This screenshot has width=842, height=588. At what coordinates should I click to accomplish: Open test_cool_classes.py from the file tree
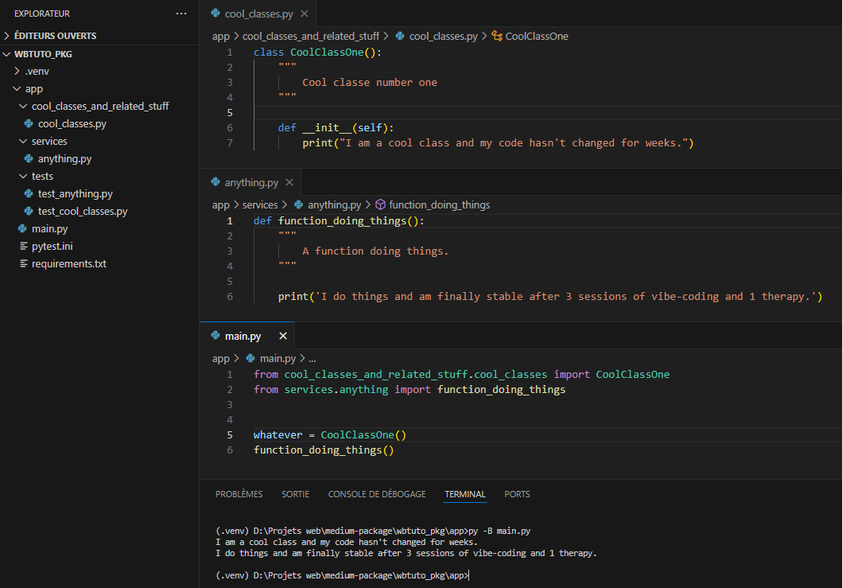coord(83,211)
